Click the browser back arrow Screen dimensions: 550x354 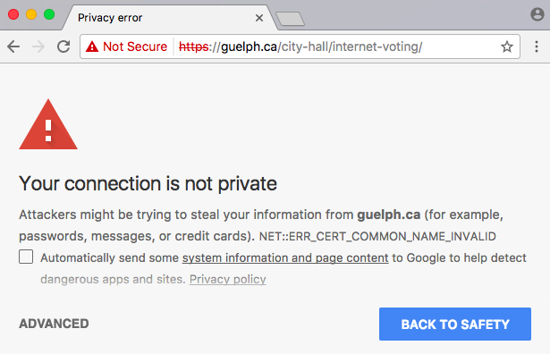click(13, 46)
